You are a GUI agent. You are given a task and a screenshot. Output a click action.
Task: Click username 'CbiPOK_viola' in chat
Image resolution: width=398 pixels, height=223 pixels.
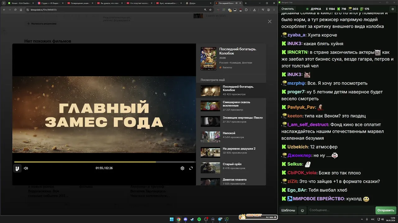pyautogui.click(x=302, y=173)
